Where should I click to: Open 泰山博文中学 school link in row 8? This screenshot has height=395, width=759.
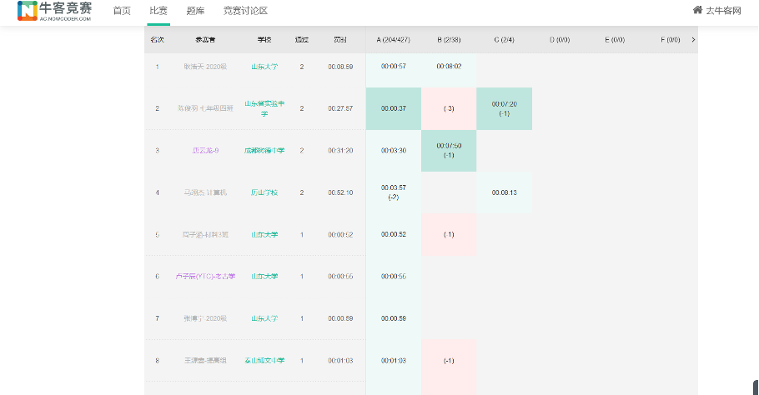[264, 361]
